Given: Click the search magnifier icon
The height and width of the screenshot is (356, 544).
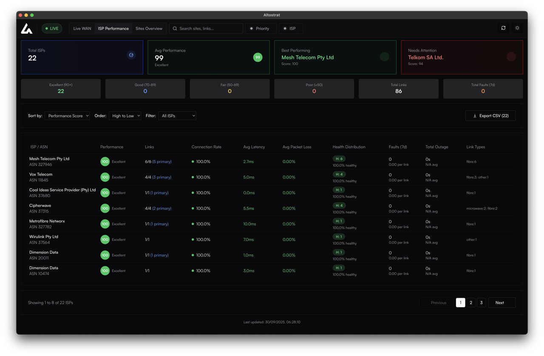Looking at the screenshot, I should (175, 28).
